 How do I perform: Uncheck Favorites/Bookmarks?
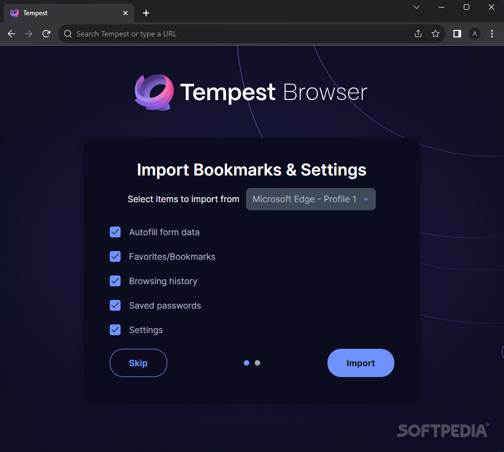pos(115,256)
